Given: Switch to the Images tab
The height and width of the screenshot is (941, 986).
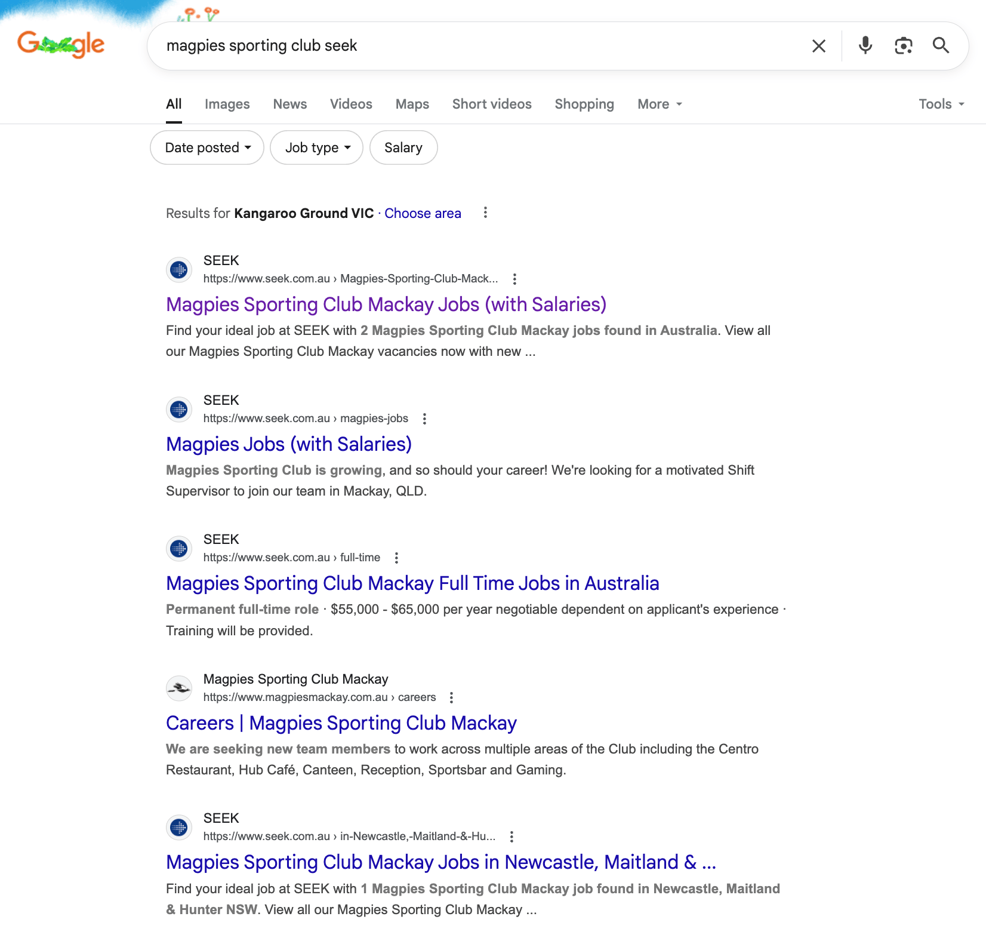Looking at the screenshot, I should click(x=227, y=104).
